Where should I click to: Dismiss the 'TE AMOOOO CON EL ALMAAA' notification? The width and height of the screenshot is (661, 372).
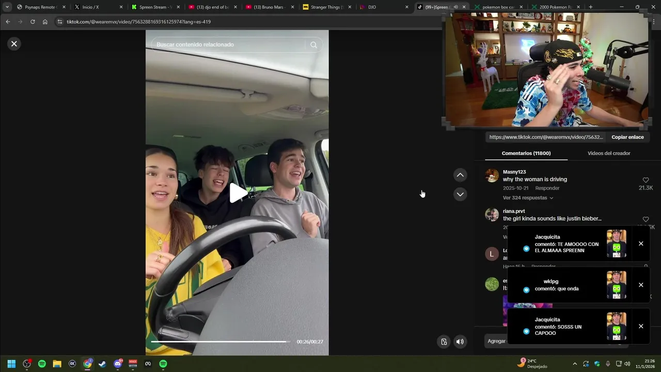[641, 244]
